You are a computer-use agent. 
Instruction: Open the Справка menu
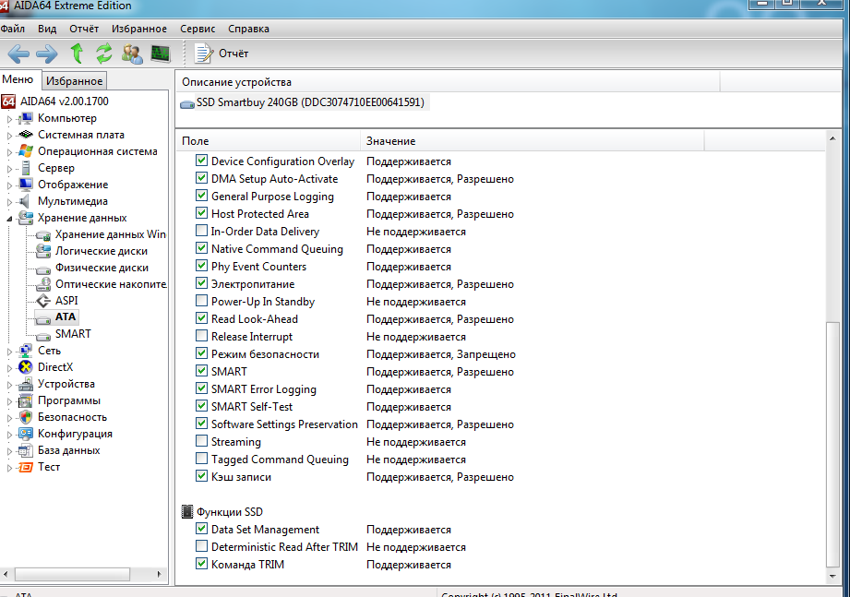tap(248, 29)
